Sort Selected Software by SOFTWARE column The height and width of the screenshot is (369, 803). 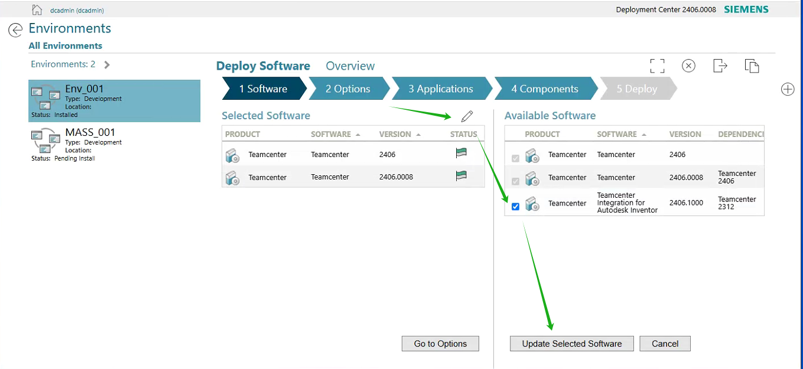[334, 134]
